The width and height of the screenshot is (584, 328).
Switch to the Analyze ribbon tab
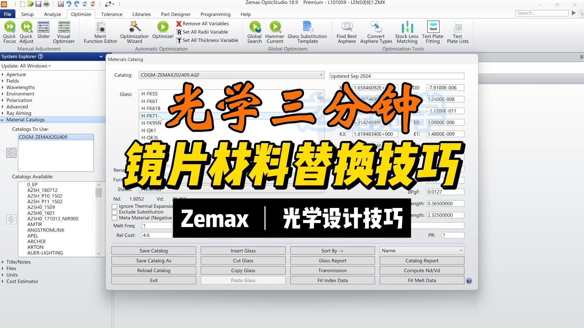52,14
